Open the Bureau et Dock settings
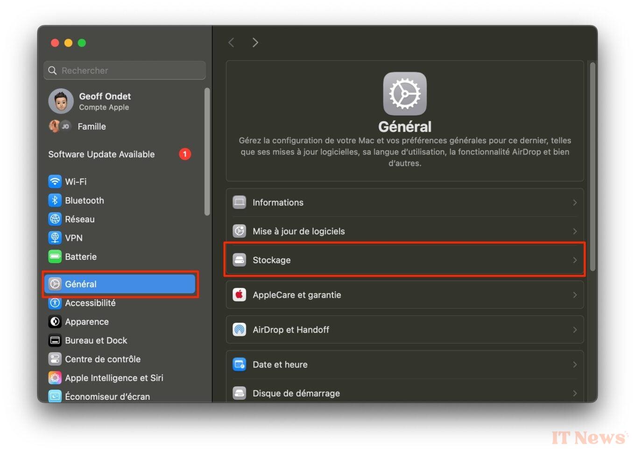 pyautogui.click(x=96, y=341)
